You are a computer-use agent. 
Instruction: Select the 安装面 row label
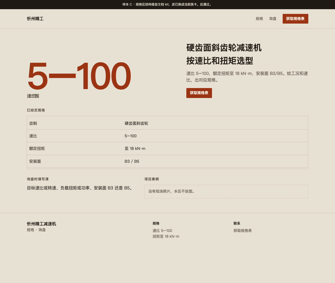(35, 161)
